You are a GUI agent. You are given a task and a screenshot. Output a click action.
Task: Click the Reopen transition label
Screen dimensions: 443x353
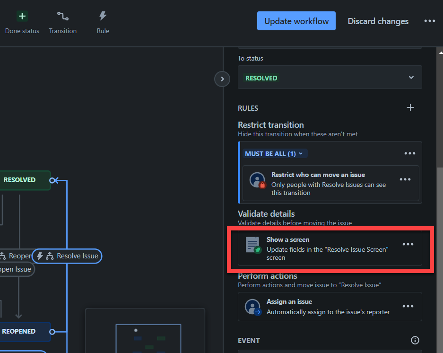coord(17,256)
